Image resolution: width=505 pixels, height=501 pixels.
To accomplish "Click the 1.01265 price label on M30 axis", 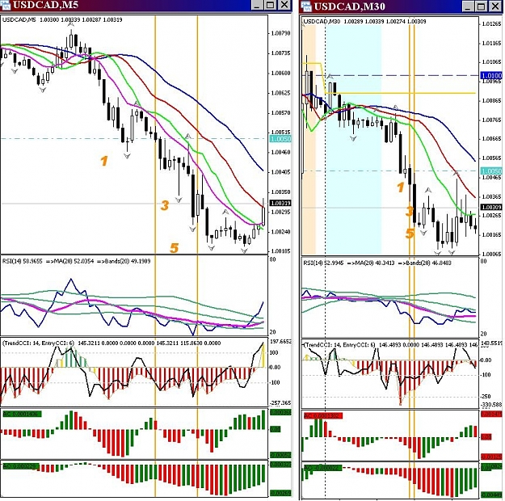I will point(491,24).
